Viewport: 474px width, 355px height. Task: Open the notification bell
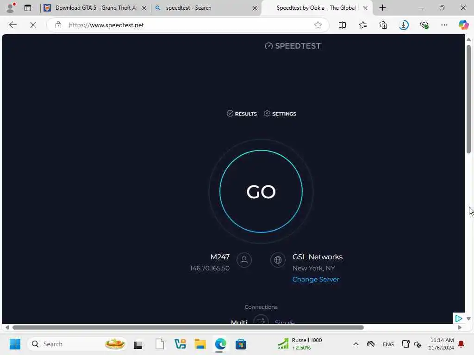tap(462, 344)
